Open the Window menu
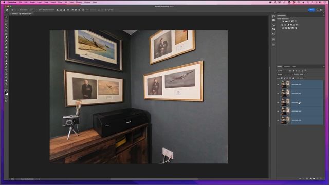Image resolution: width=329 pixels, height=185 pixels. point(87,2)
